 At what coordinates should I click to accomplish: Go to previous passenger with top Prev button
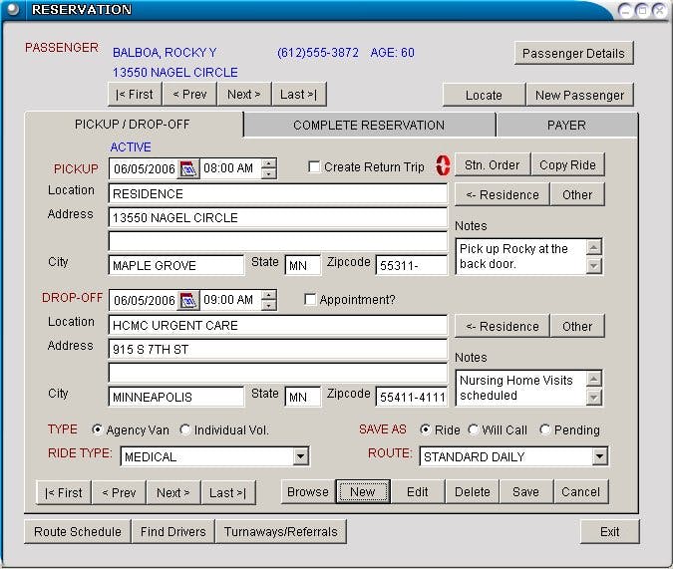pyautogui.click(x=189, y=94)
